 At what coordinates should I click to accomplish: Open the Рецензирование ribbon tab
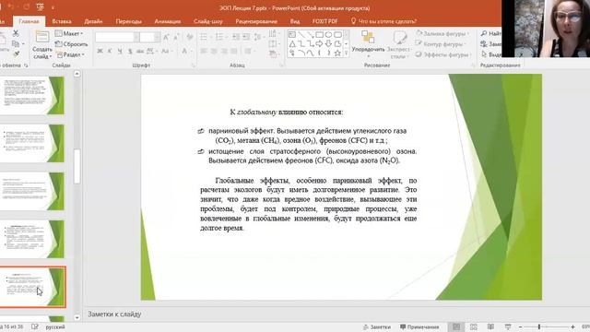[x=256, y=21]
